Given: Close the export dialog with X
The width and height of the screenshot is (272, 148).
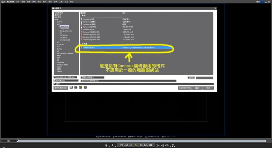Looking at the screenshot, I should (x=215, y=8).
